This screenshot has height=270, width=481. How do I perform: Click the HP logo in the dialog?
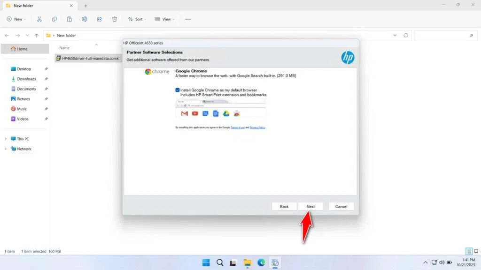click(x=348, y=57)
